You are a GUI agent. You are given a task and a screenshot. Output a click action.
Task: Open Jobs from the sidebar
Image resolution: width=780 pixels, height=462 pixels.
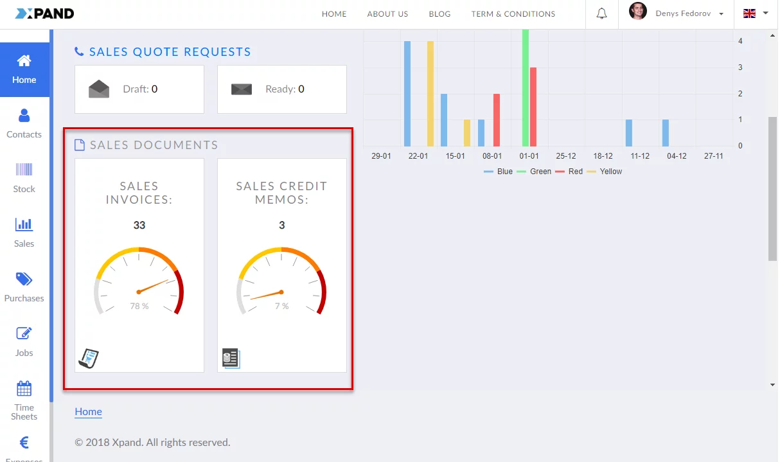pyautogui.click(x=24, y=342)
